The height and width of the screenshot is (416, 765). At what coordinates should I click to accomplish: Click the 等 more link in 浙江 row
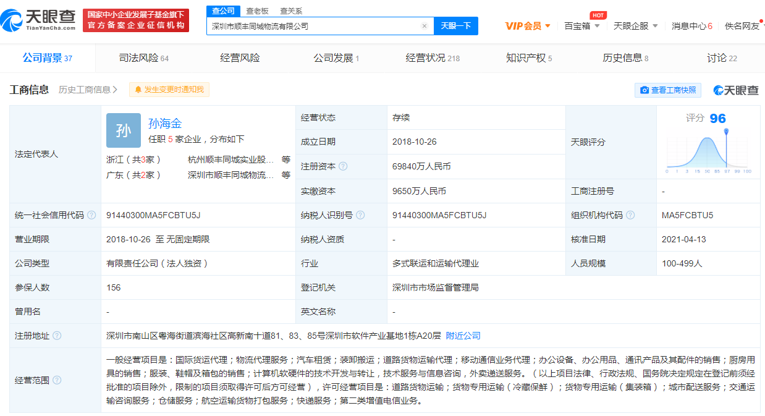click(x=285, y=159)
